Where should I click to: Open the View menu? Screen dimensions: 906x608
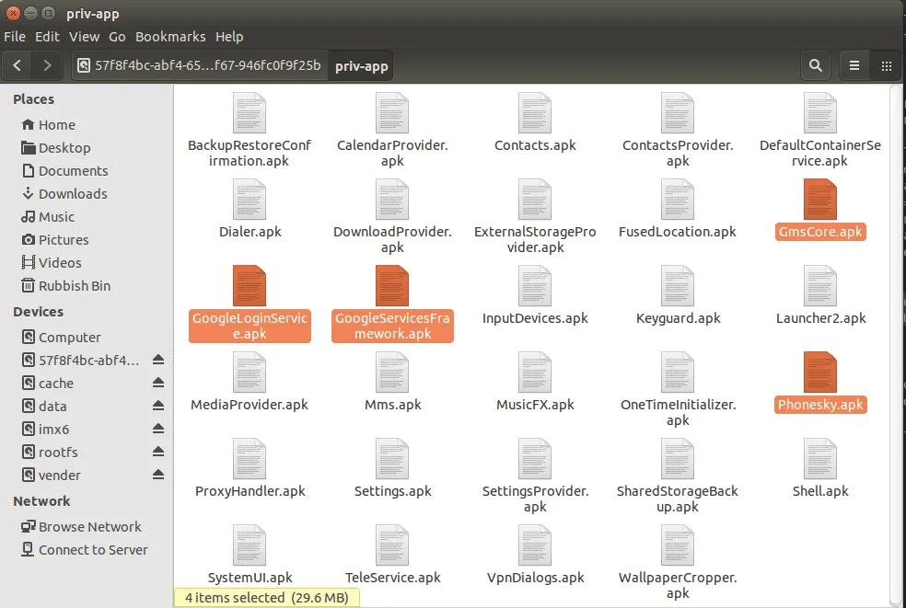tap(84, 37)
